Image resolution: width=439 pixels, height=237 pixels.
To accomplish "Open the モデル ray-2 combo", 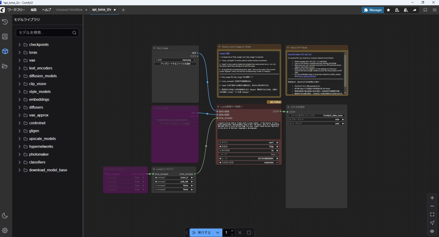I will [248, 142].
